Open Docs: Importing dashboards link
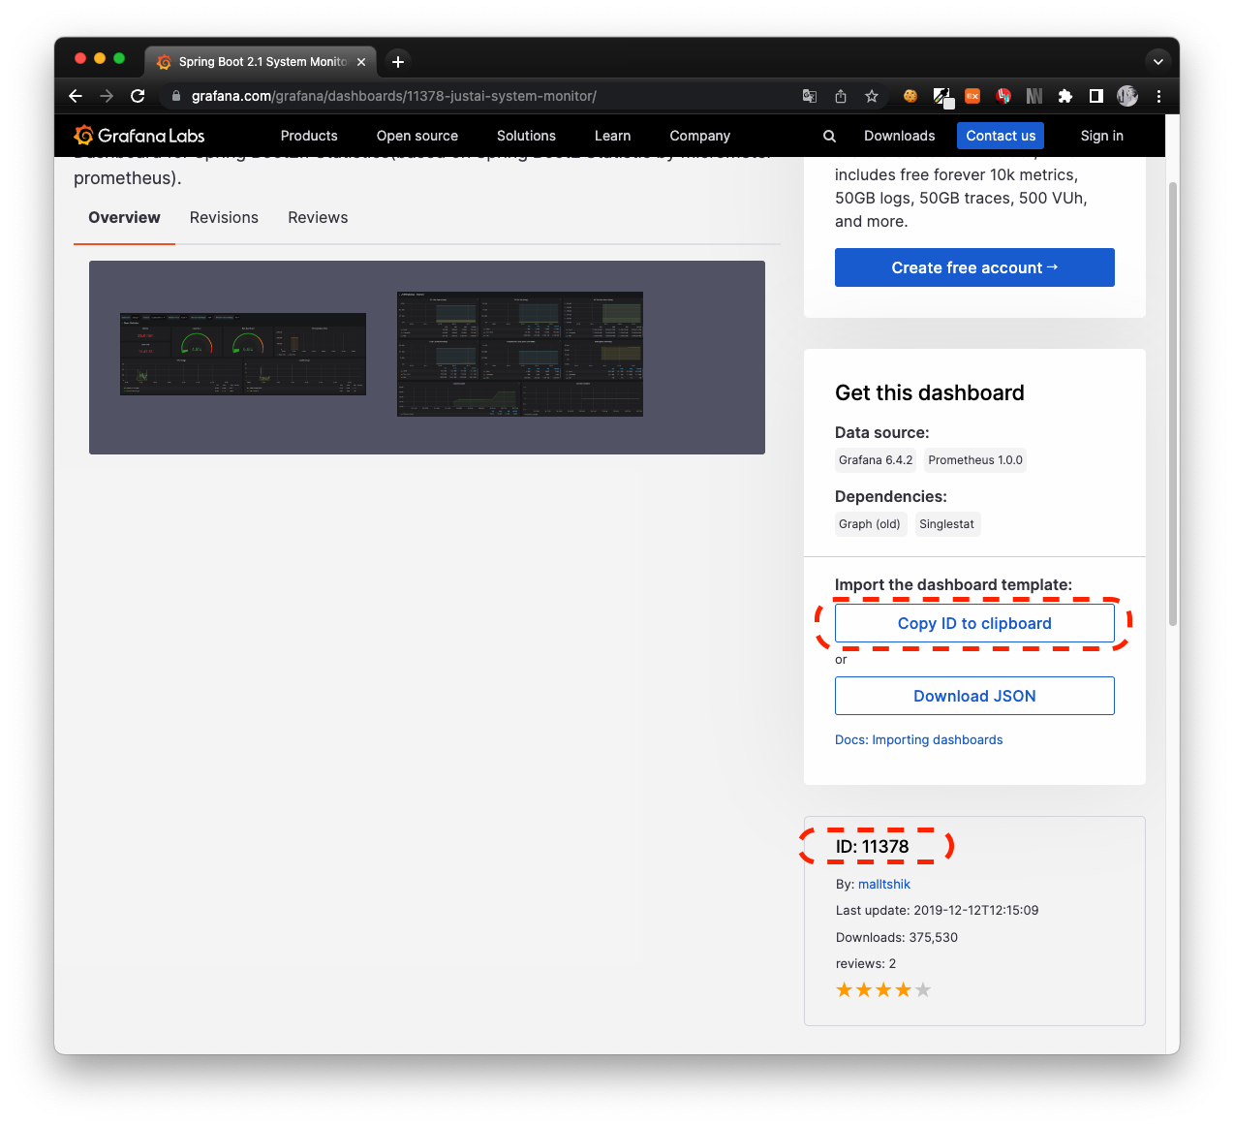1234x1126 pixels. pos(918,739)
